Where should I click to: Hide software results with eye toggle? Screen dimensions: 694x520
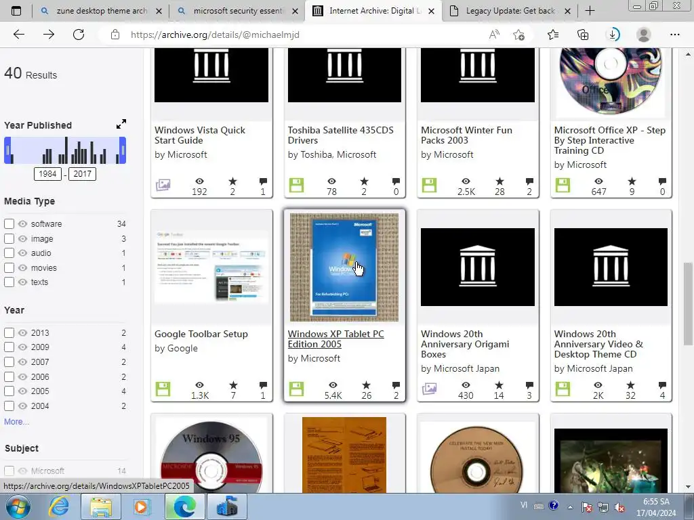click(x=22, y=223)
